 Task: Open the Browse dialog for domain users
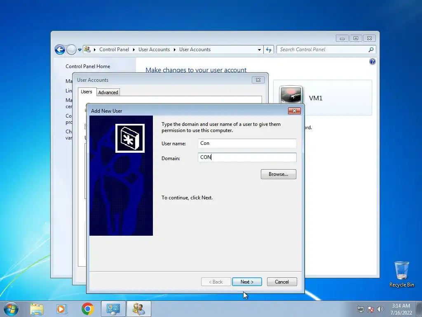click(x=278, y=174)
